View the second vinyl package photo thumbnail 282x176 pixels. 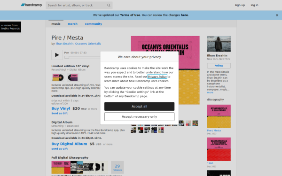(x=73, y=77)
